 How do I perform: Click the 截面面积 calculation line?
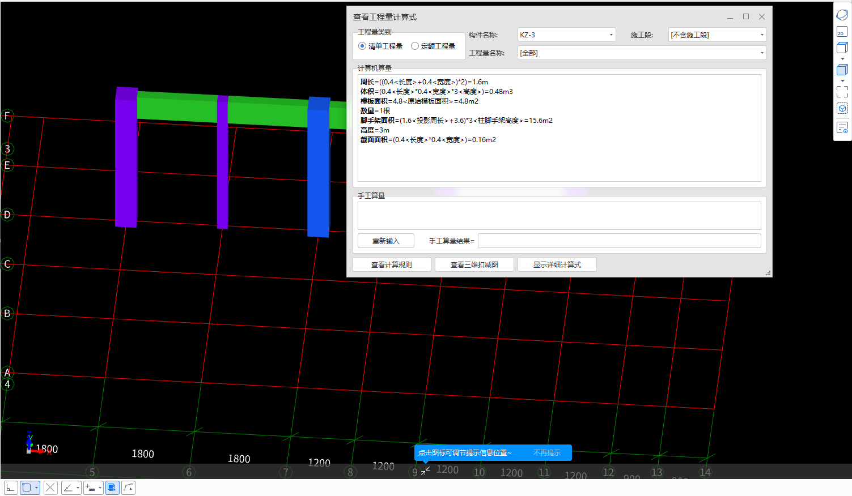[x=428, y=140]
